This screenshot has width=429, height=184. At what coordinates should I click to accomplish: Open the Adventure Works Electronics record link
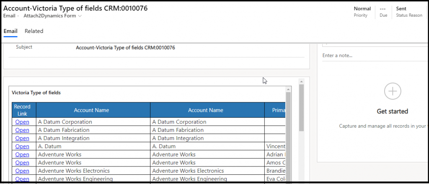coord(22,171)
